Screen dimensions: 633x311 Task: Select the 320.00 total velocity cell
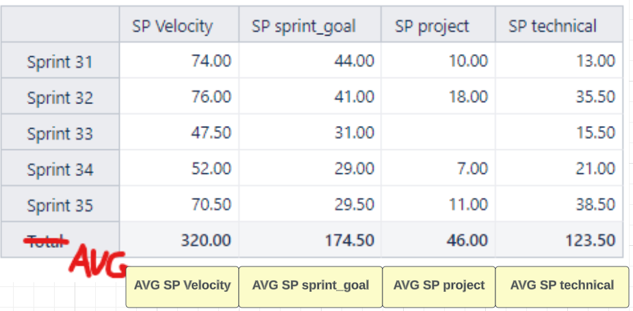point(179,240)
